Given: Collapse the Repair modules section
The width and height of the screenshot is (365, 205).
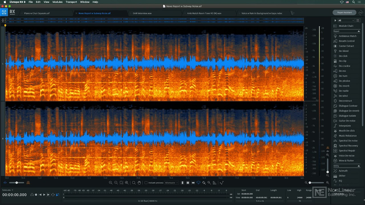Looking at the screenshot, I should (359, 31).
